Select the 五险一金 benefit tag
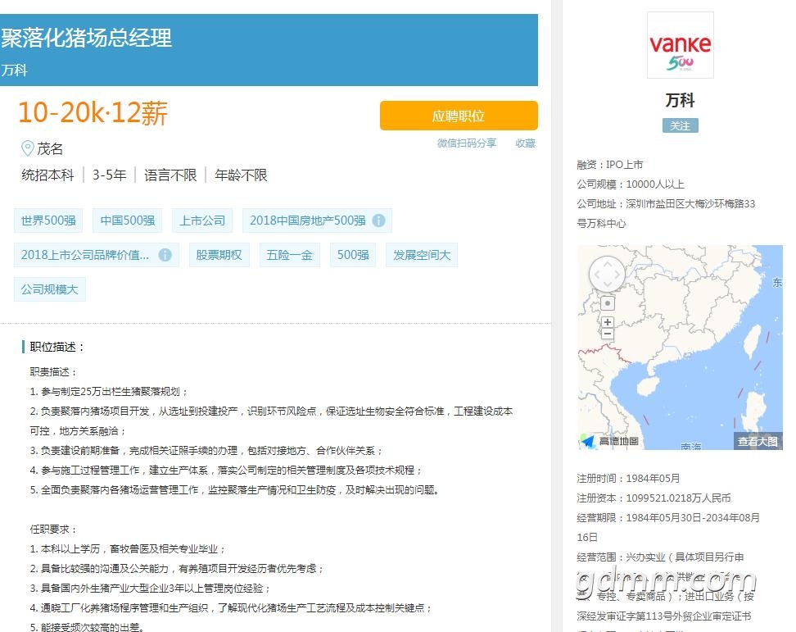The width and height of the screenshot is (796, 632). click(x=289, y=255)
